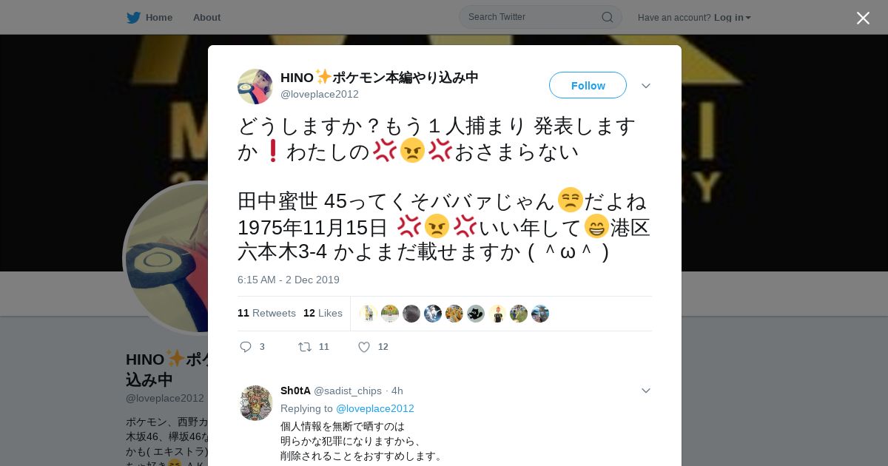This screenshot has height=466, width=888.
Task: Click the search magnifier icon
Action: point(607,17)
